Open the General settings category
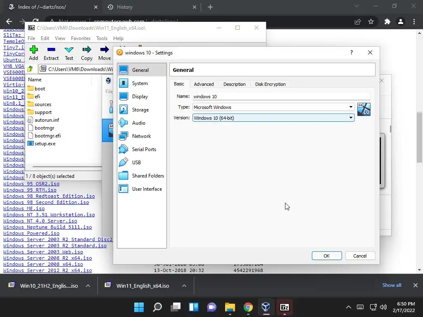Viewport: 423px width, 317px height. pos(142,70)
